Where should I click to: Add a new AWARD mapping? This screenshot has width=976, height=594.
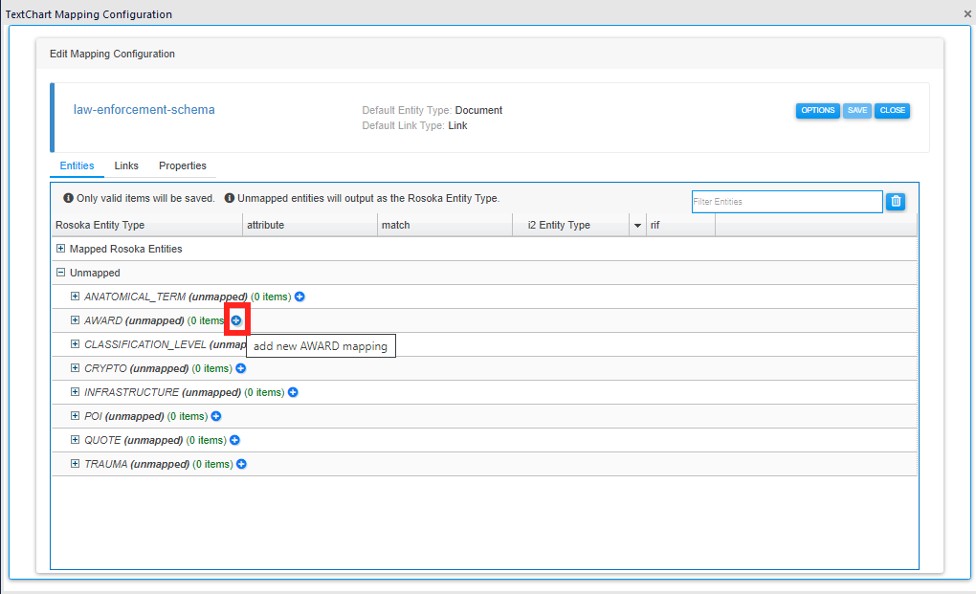(x=236, y=319)
